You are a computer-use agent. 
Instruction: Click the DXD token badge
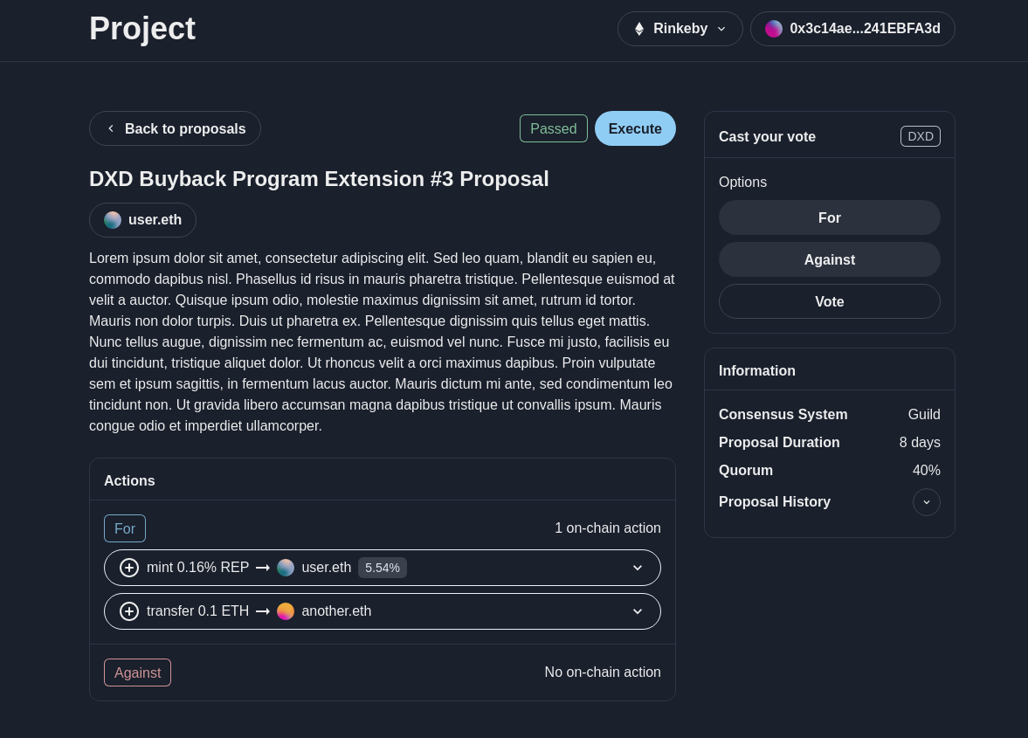(x=920, y=136)
